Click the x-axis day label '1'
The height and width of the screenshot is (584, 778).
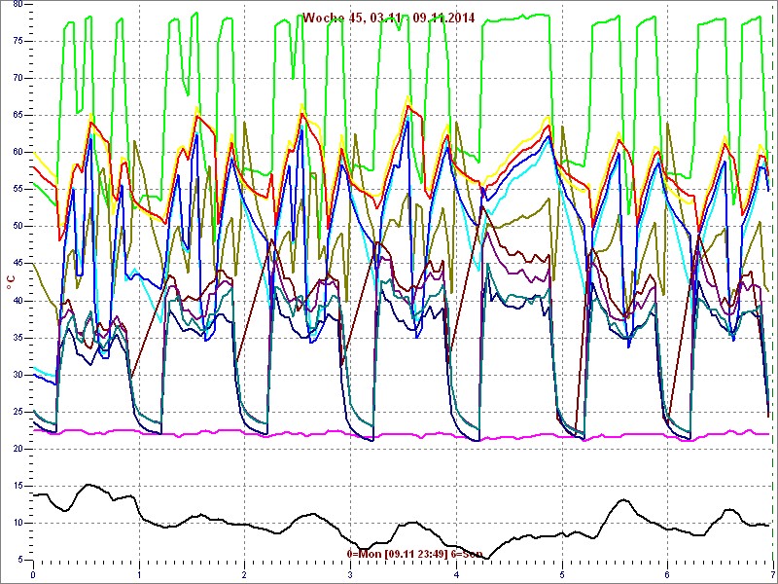click(139, 575)
